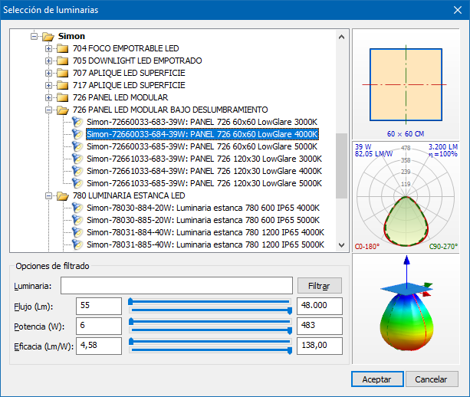The width and height of the screenshot is (470, 397).
Task: Select Simon-72661033-683-39W PANEL 120x30 LowGlare 3000K
Action: coord(204,159)
